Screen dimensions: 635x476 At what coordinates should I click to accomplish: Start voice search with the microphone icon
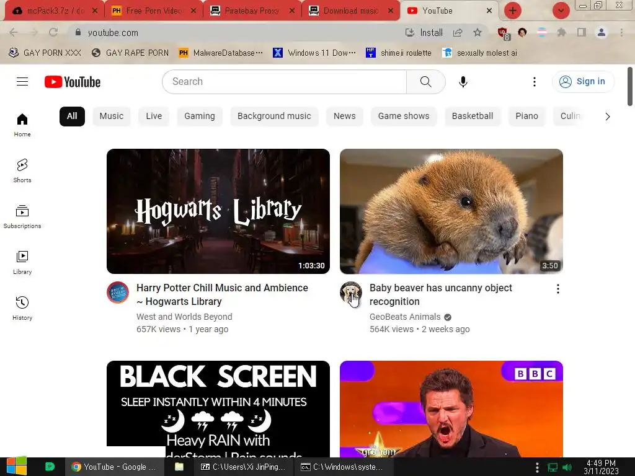click(x=463, y=82)
